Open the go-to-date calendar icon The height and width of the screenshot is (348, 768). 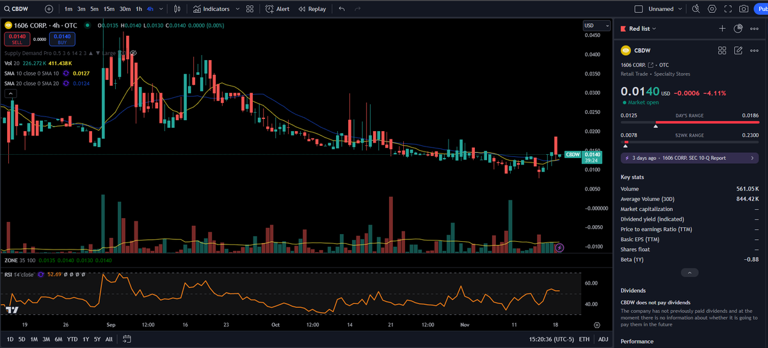point(127,339)
